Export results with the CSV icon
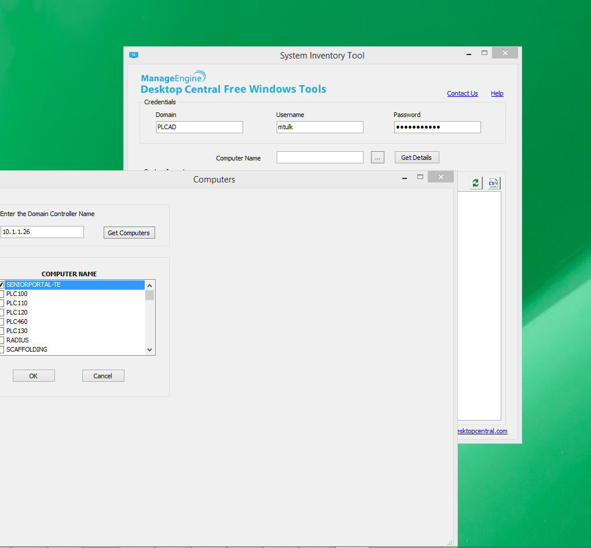The width and height of the screenshot is (591, 548). [x=493, y=183]
